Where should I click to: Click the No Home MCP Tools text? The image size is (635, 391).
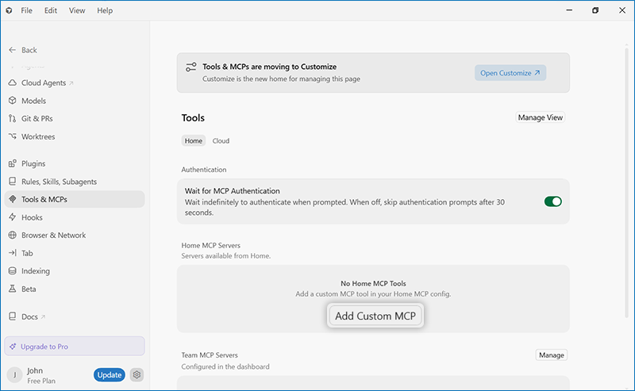[x=373, y=284]
